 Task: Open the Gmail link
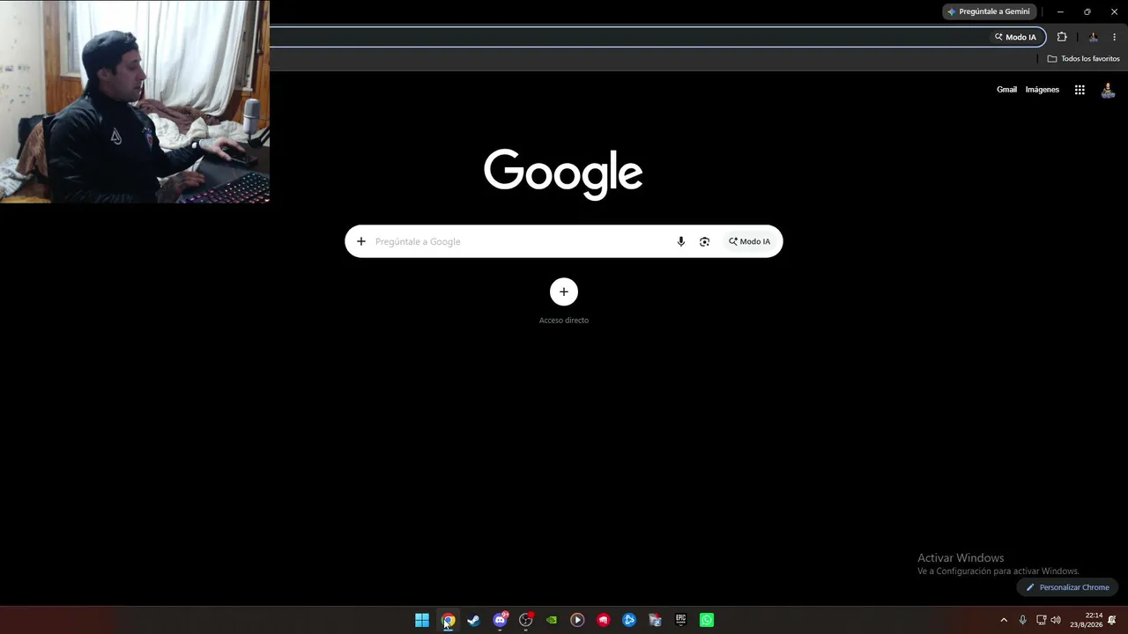[x=1006, y=90]
